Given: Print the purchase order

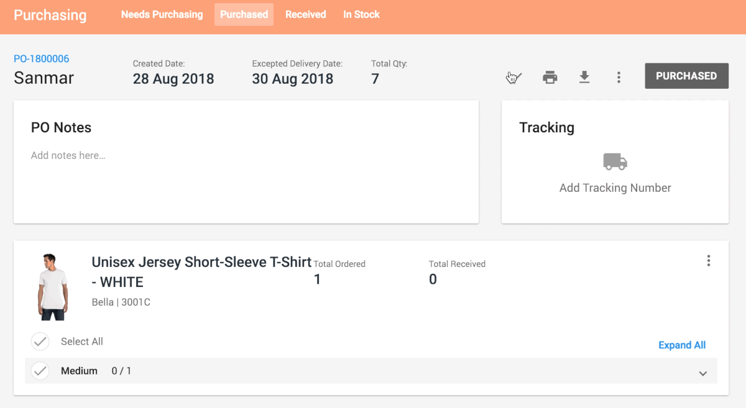Looking at the screenshot, I should (x=550, y=77).
